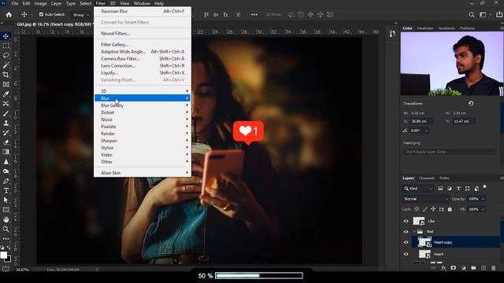Toggle the type layer filter icon
The image size is (504, 283).
pyautogui.click(x=458, y=189)
